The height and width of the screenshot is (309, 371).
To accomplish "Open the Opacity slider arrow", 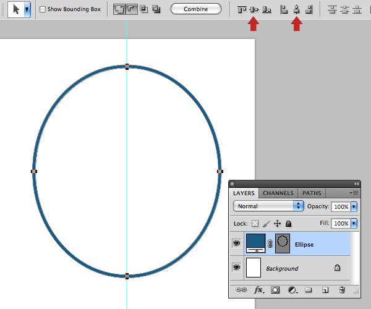I will (x=354, y=206).
